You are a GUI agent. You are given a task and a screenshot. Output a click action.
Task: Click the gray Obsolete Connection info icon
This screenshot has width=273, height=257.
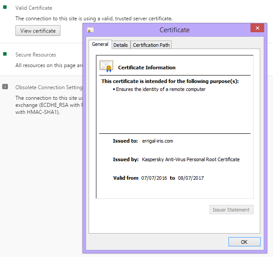5,87
